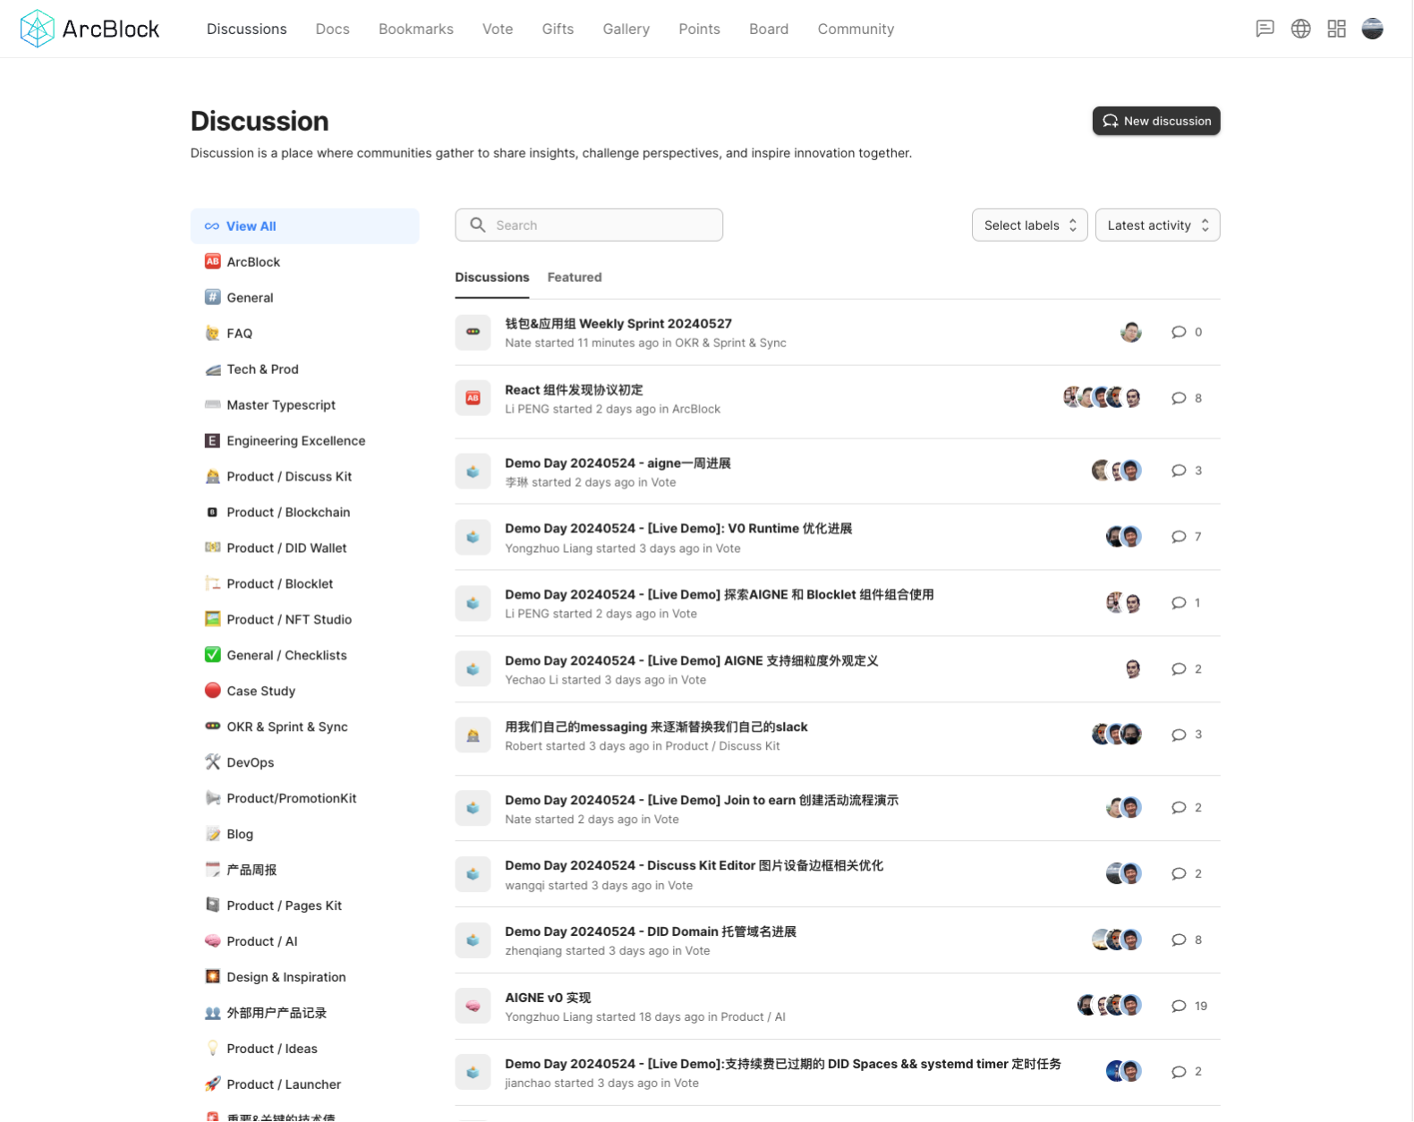Image resolution: width=1414 pixels, height=1122 pixels.
Task: Switch to the Featured tab
Action: [x=575, y=277]
